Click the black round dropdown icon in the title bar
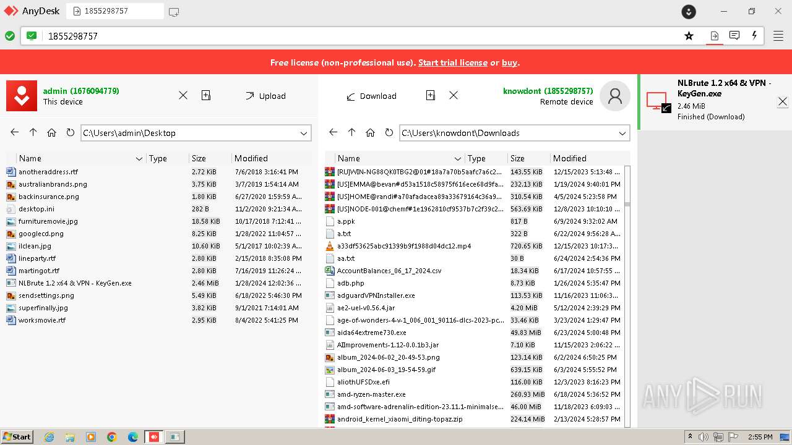This screenshot has width=792, height=445. [689, 12]
